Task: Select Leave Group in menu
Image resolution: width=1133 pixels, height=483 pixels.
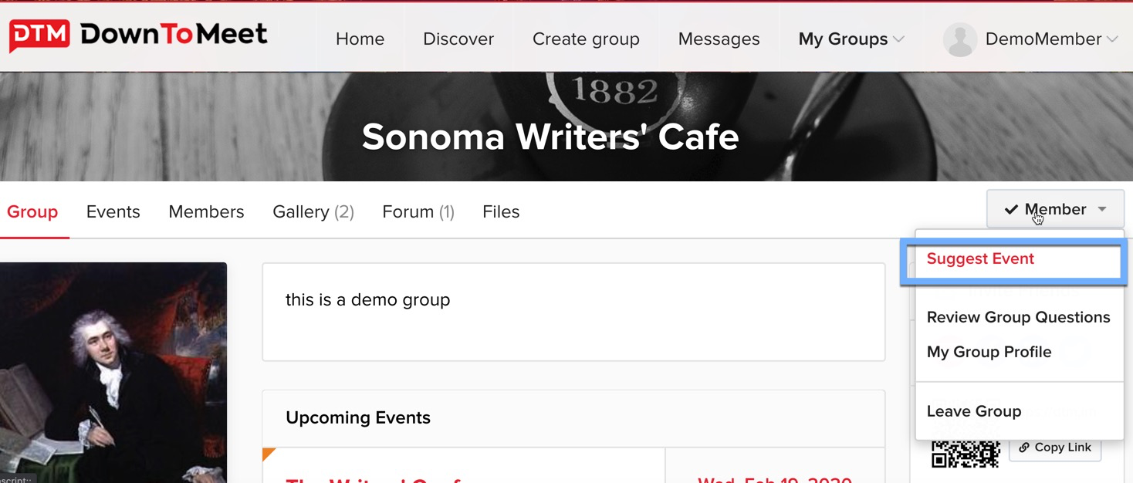Action: point(973,411)
